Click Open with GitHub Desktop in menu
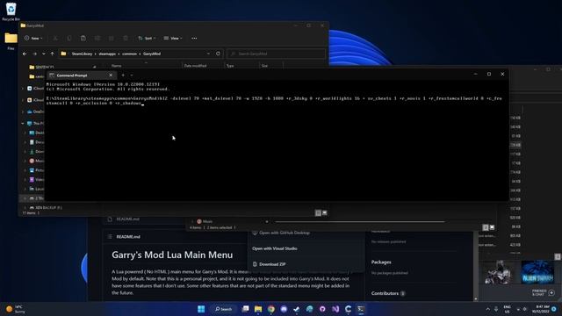 tap(281, 233)
